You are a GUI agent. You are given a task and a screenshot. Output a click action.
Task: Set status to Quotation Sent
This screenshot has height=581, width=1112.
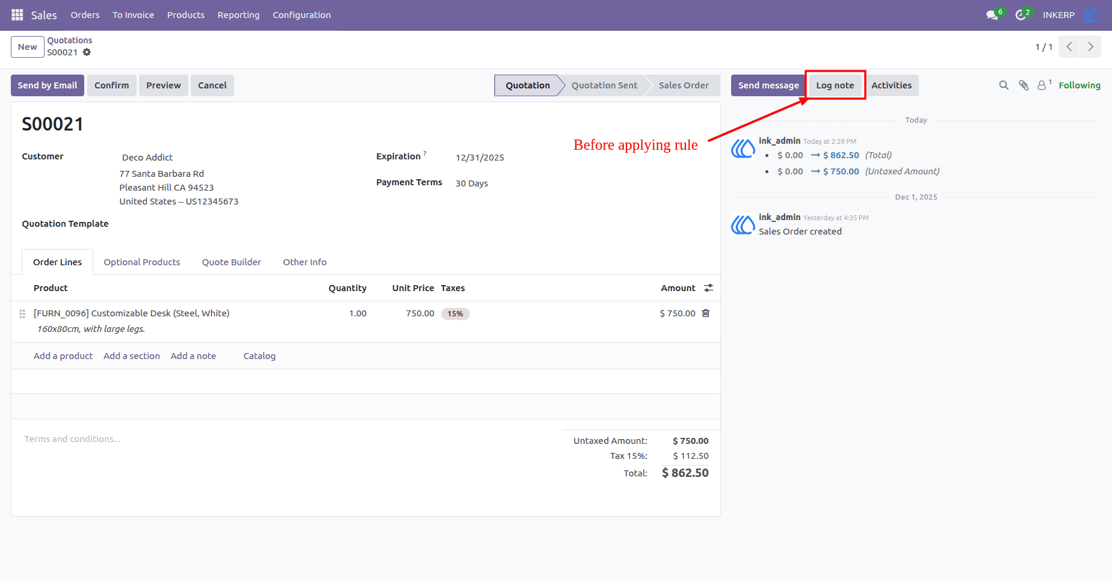tap(605, 85)
